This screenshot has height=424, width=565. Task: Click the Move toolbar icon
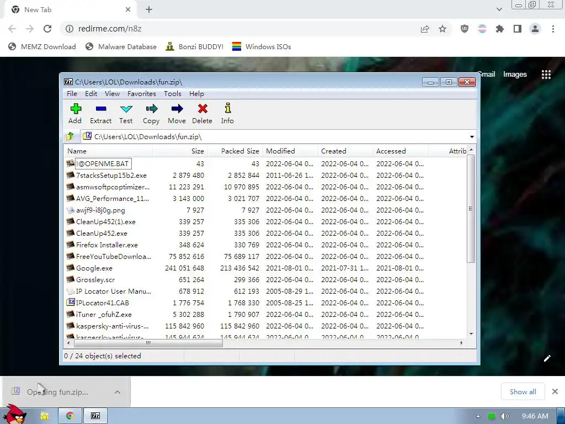point(177,113)
